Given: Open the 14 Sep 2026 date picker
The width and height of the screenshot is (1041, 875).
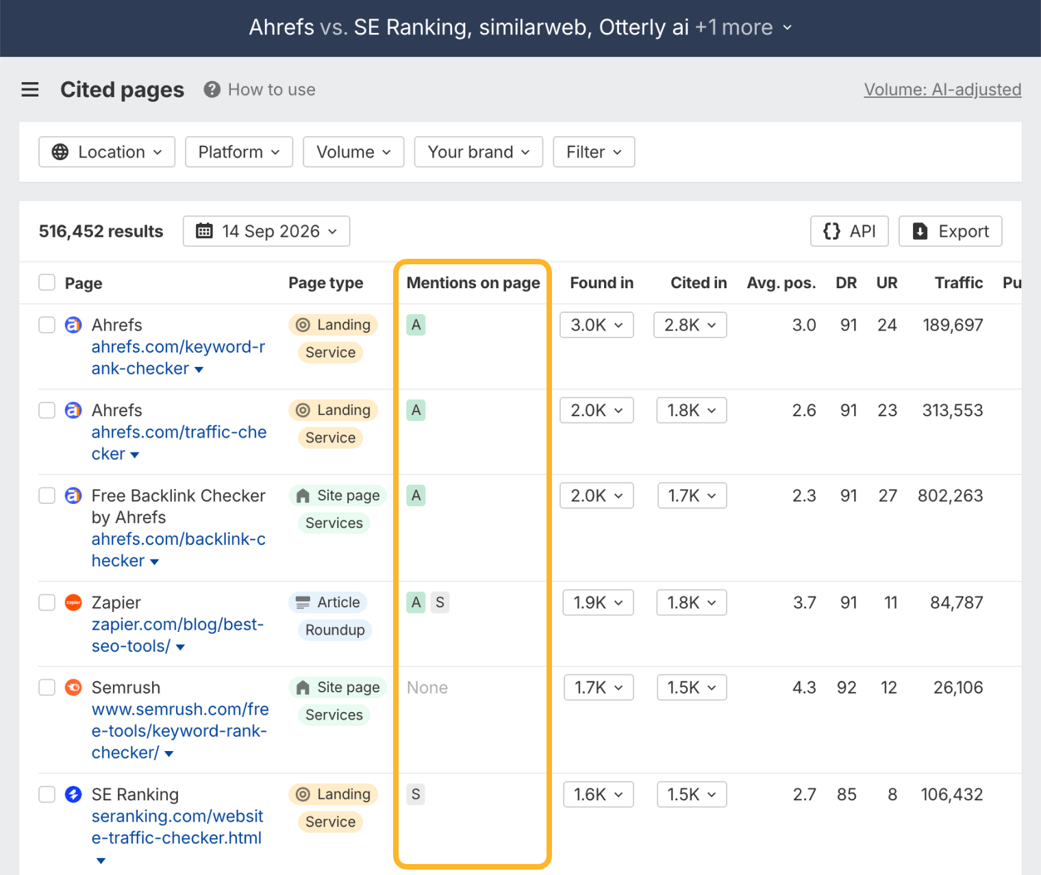Looking at the screenshot, I should (x=266, y=231).
